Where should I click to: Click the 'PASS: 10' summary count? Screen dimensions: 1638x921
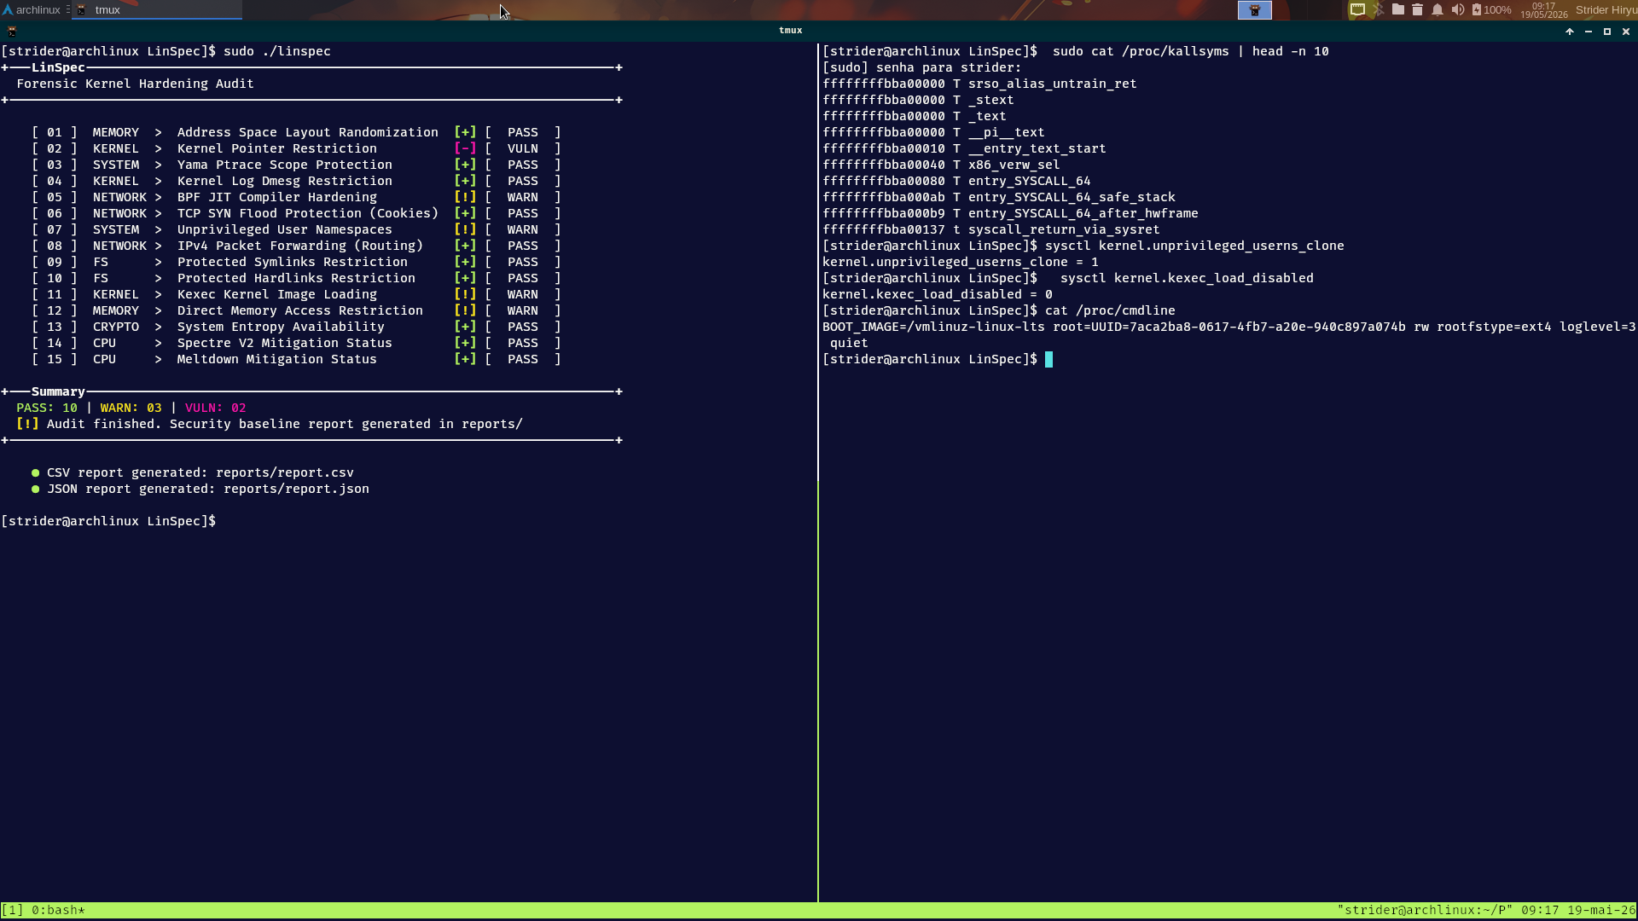47,408
